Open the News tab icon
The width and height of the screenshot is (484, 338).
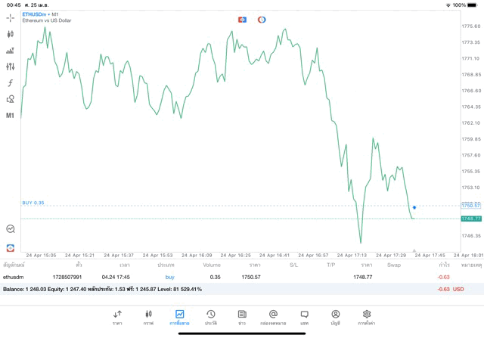click(x=241, y=317)
